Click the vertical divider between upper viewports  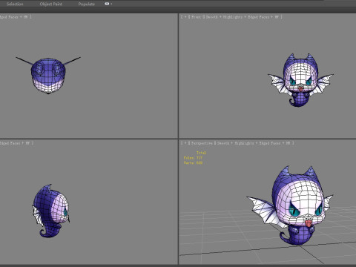tap(178, 76)
